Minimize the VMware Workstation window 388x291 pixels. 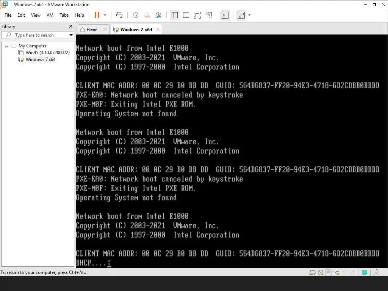pyautogui.click(x=365, y=5)
